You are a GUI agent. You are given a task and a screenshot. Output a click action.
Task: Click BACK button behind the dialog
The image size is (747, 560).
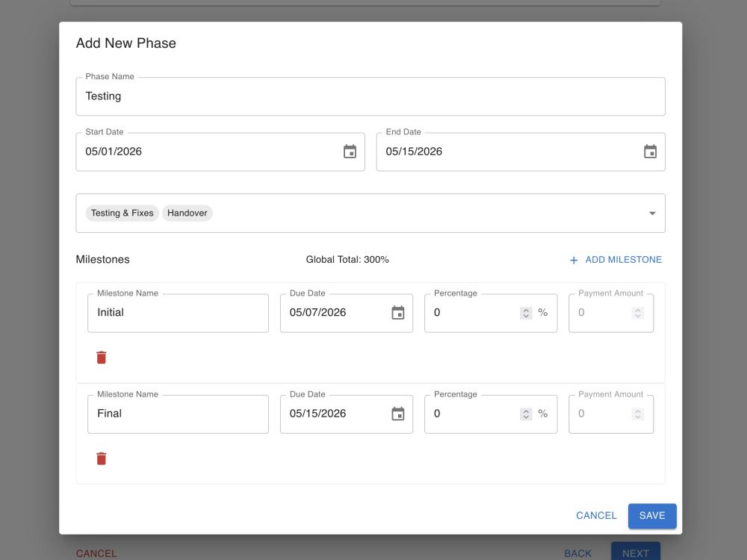[577, 553]
